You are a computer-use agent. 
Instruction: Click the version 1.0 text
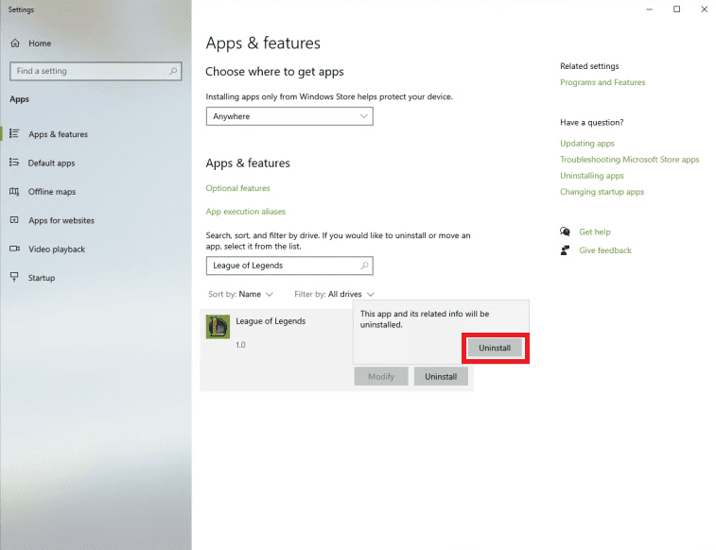click(x=240, y=345)
